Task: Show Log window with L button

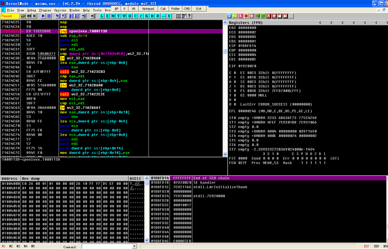Action: [102, 16]
